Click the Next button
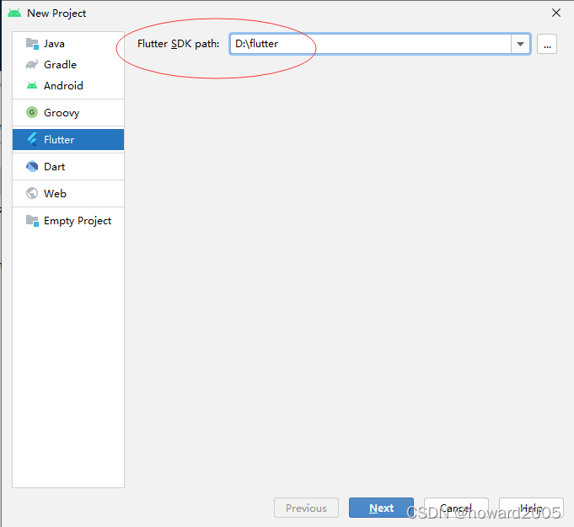Screen dimensions: 574x527 pos(381,508)
